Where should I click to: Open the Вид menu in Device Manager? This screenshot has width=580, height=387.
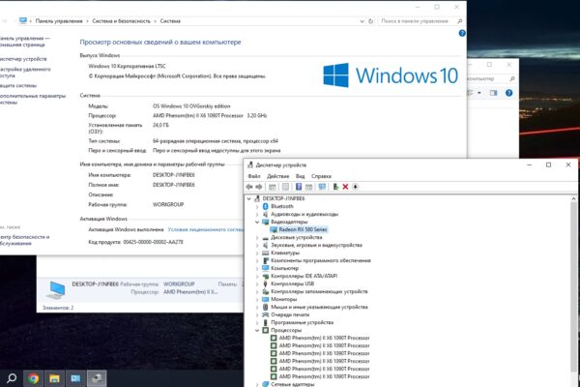300,176
